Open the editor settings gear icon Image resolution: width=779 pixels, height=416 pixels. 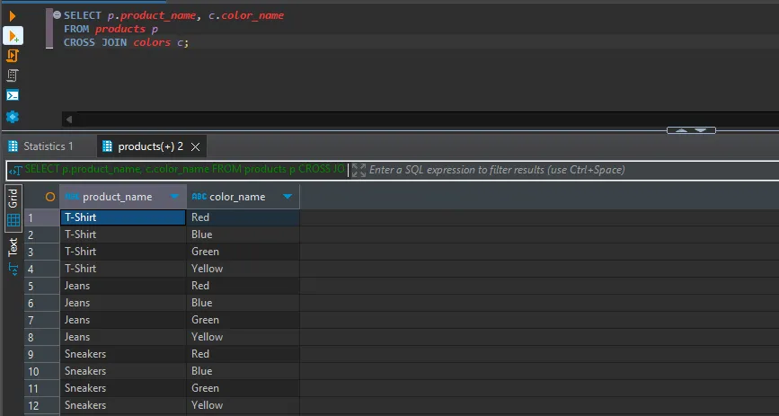(13, 117)
